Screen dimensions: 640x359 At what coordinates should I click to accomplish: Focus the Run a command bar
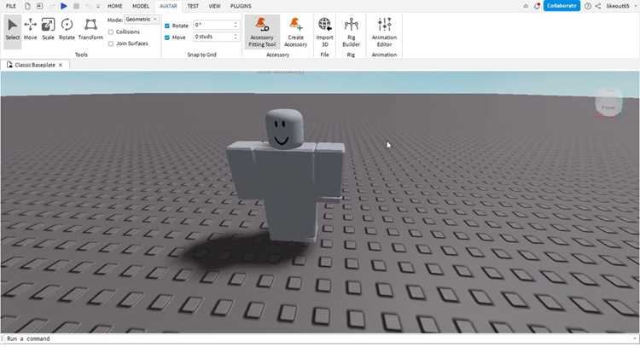tap(318, 339)
